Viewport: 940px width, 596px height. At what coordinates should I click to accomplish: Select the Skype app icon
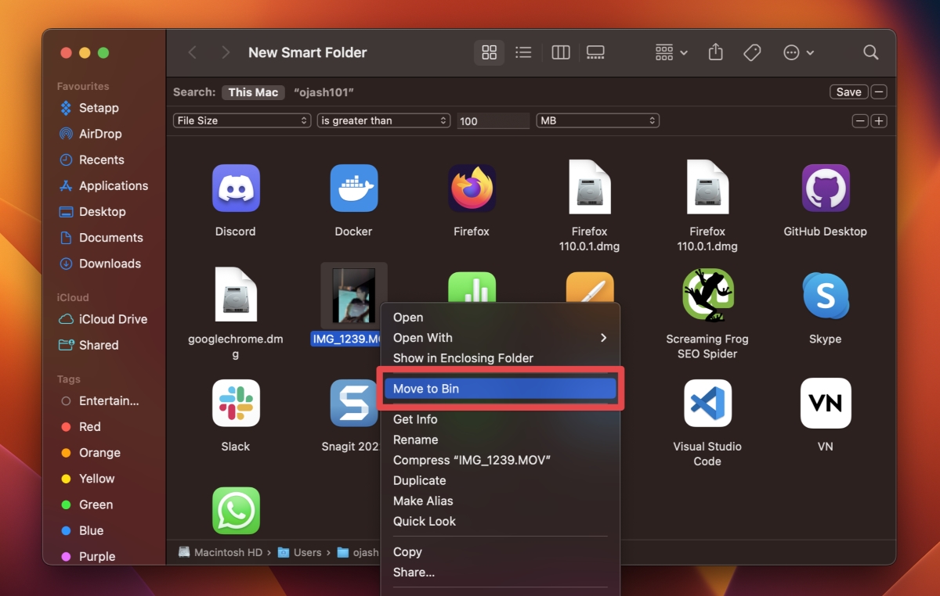[x=825, y=295]
